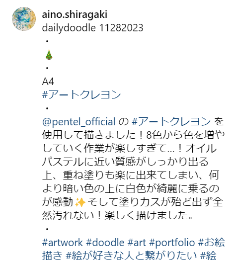Open the #artwork hashtag
This screenshot has width=237, height=263.
tap(62, 243)
